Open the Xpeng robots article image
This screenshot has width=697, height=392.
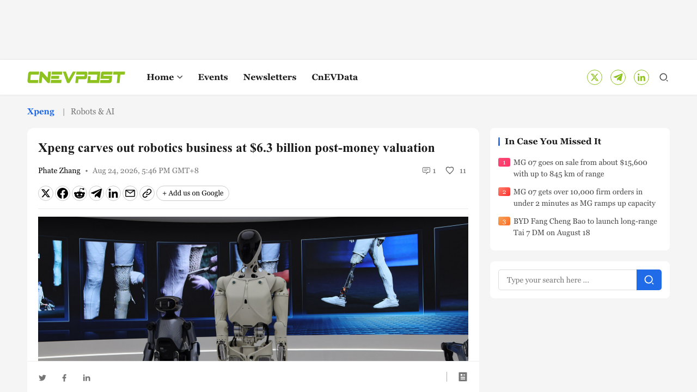[x=253, y=289]
